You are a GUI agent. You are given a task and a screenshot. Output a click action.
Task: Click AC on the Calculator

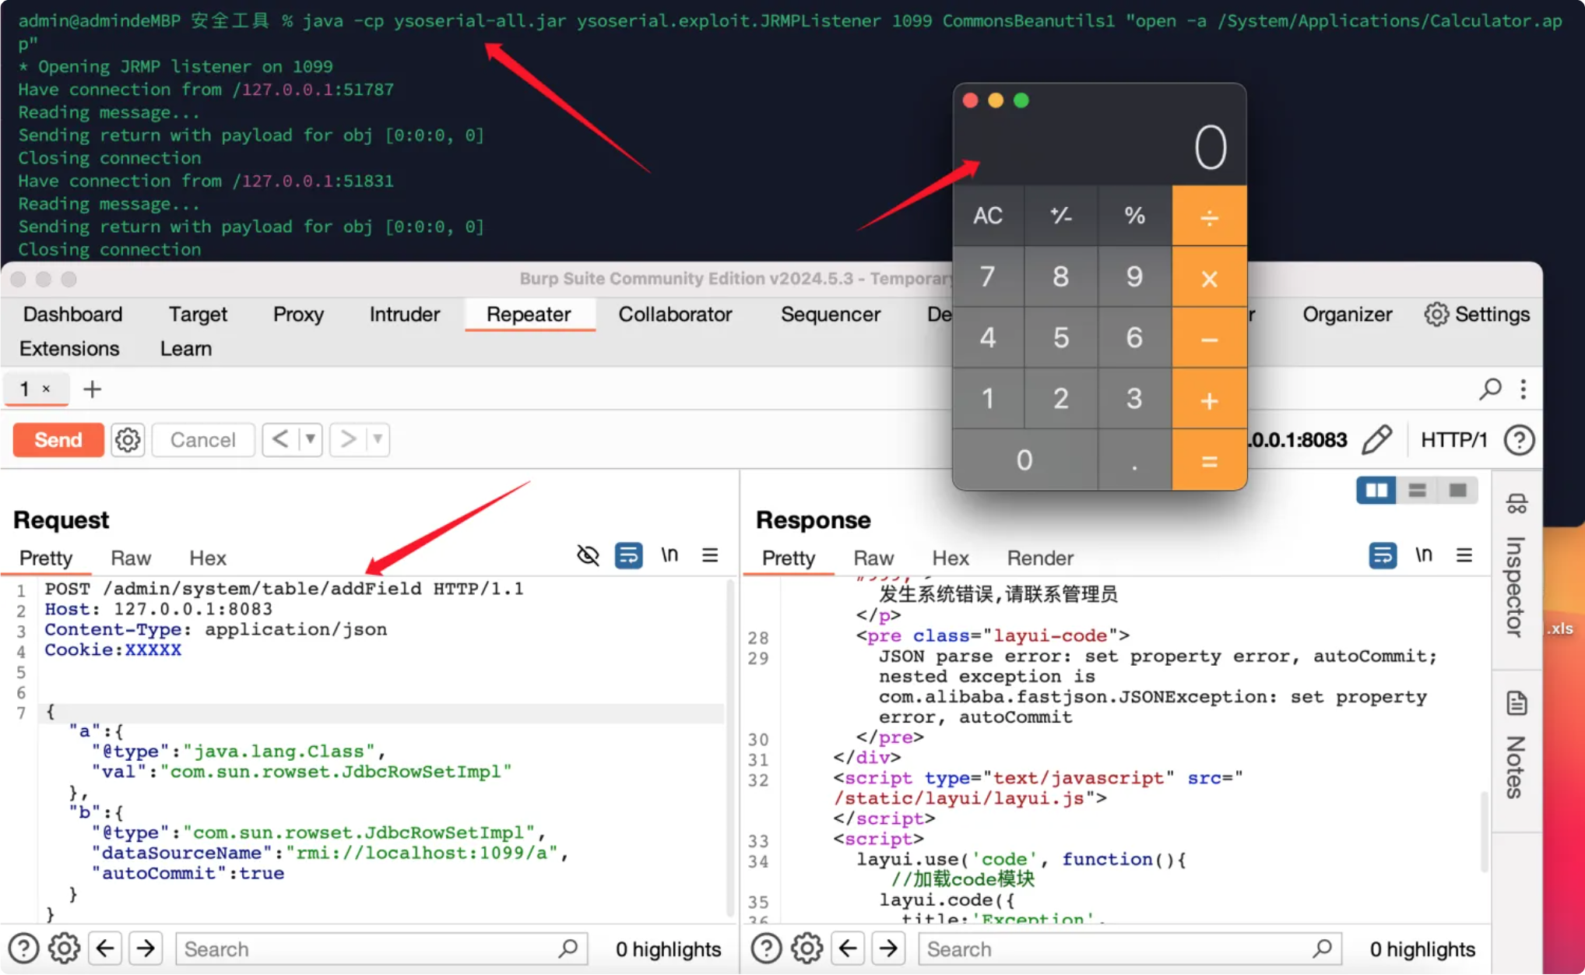pyautogui.click(x=988, y=216)
